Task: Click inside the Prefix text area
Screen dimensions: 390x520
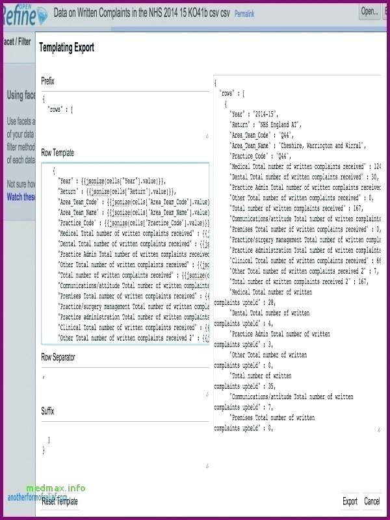Action: 125,115
